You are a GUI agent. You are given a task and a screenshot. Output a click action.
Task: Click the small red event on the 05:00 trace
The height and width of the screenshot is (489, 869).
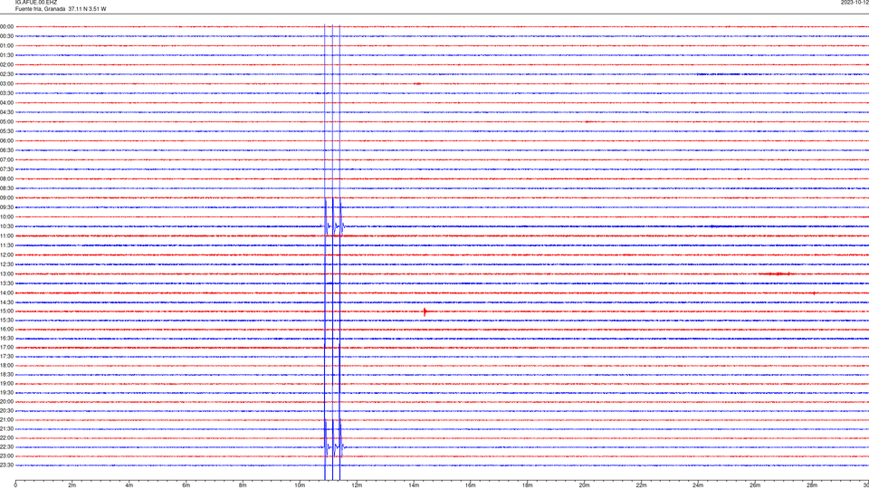tap(587, 122)
